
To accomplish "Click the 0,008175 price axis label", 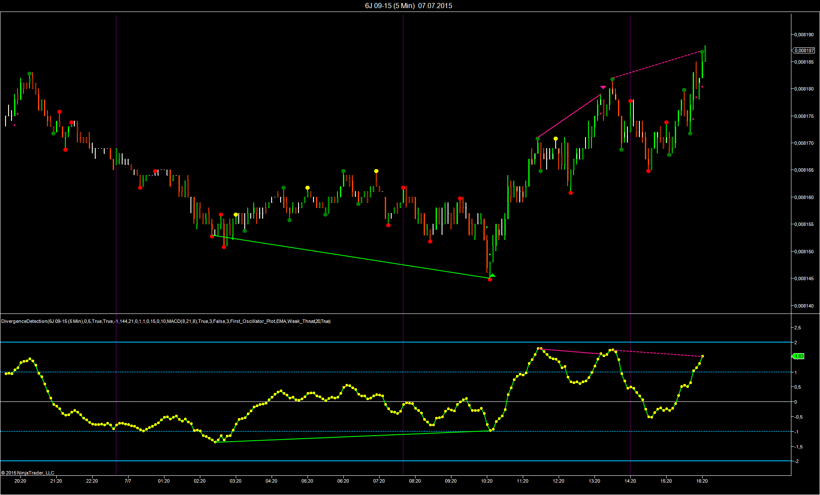I will (804, 116).
